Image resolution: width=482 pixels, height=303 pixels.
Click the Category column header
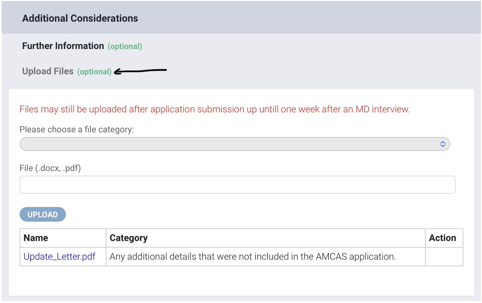[129, 238]
